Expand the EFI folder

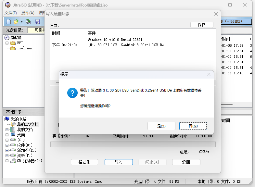[x=7, y=43]
